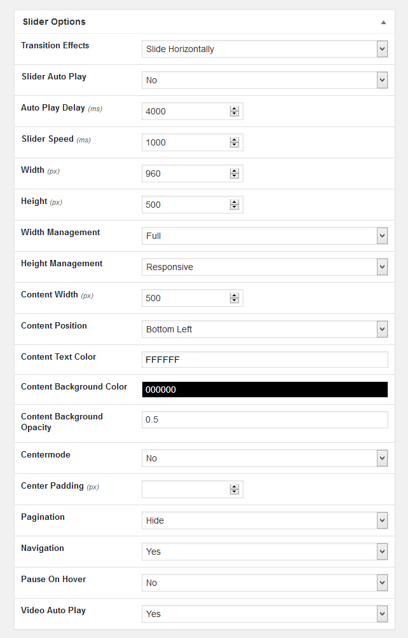Screen dimensions: 408x638
Task: Click the Width number stepper
Action: 235,173
